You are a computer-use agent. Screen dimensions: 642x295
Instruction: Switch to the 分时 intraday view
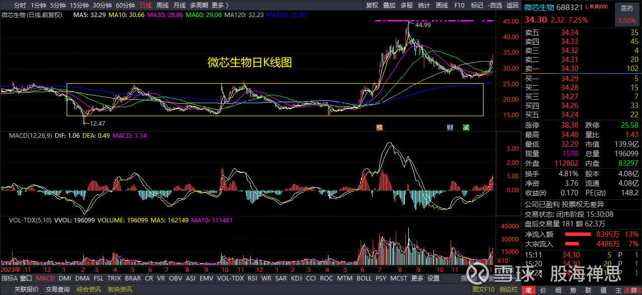(x=20, y=6)
